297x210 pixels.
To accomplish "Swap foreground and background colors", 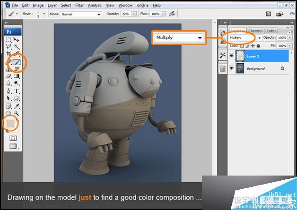I will 17,120.
